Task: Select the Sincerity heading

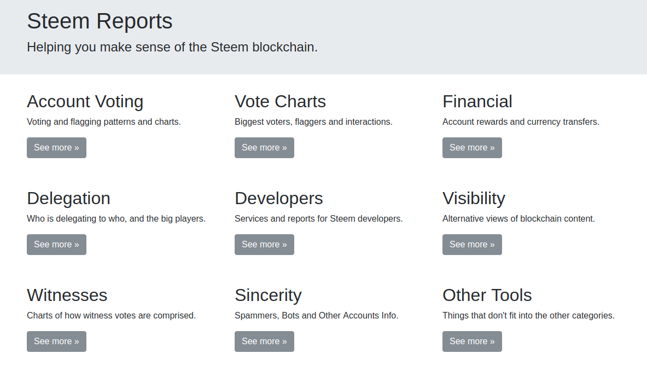Action: (268, 296)
